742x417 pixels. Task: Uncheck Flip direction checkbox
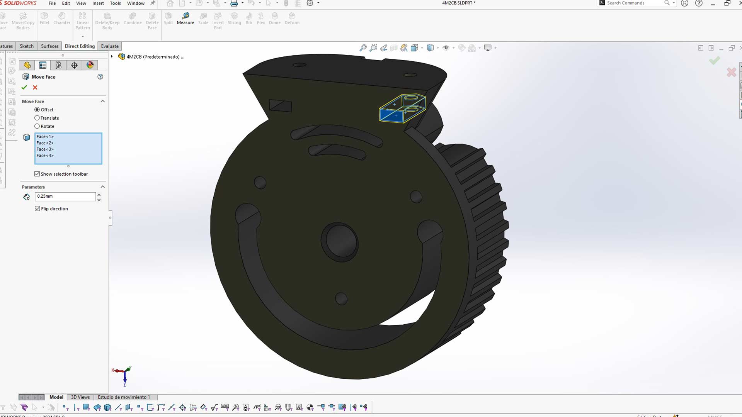[x=37, y=208]
